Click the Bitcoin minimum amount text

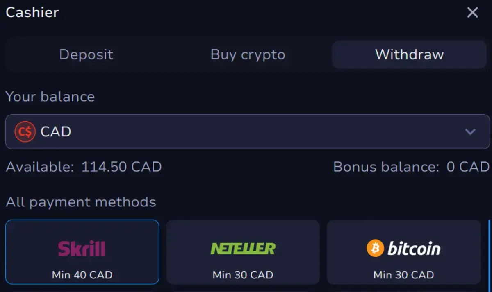pyautogui.click(x=403, y=275)
